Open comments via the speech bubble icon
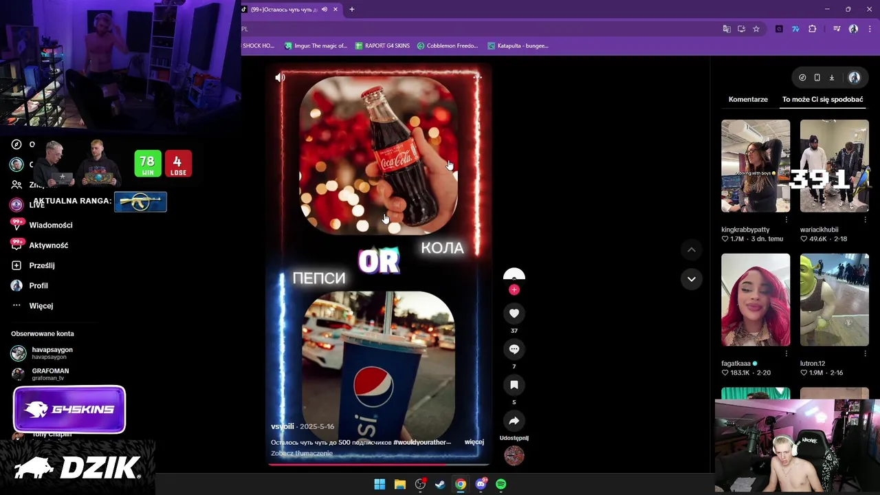Viewport: 880px width, 495px height. pyautogui.click(x=514, y=349)
